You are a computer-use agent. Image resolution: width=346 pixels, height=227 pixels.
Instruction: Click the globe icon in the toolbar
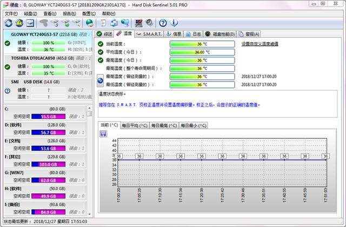(x=89, y=23)
